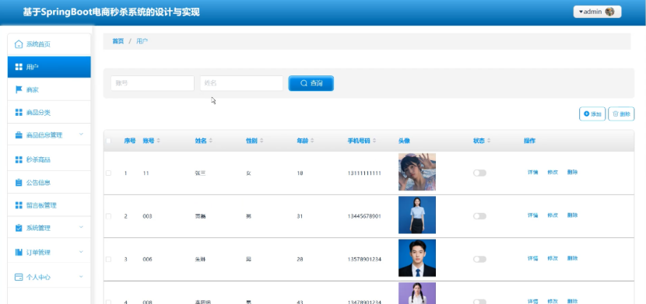The width and height of the screenshot is (646, 304).
Task: Click the flag icon for 商家
Action: (x=19, y=89)
